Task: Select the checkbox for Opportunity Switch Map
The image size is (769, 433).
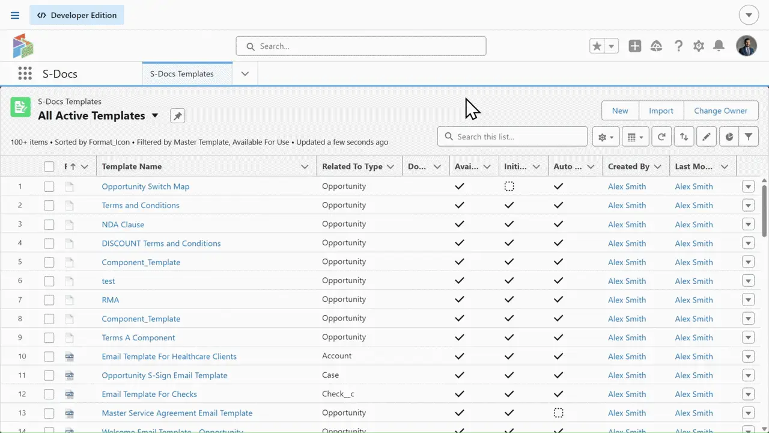Action: coord(49,187)
